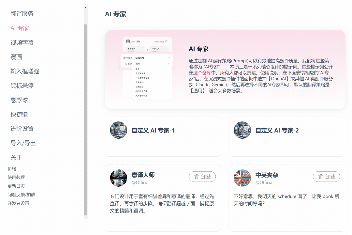Open the 漫画 section
This screenshot has height=235, width=352.
[16, 57]
